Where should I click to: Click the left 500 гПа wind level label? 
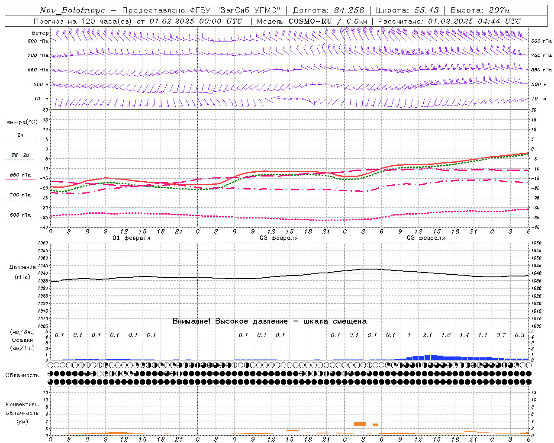coord(38,42)
